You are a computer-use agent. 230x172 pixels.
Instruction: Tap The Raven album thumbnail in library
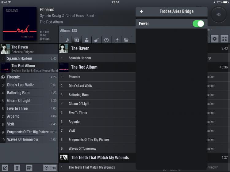[64, 49]
